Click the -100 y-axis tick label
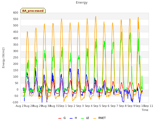Viewport: 164px width, 123px height. tap(15, 102)
